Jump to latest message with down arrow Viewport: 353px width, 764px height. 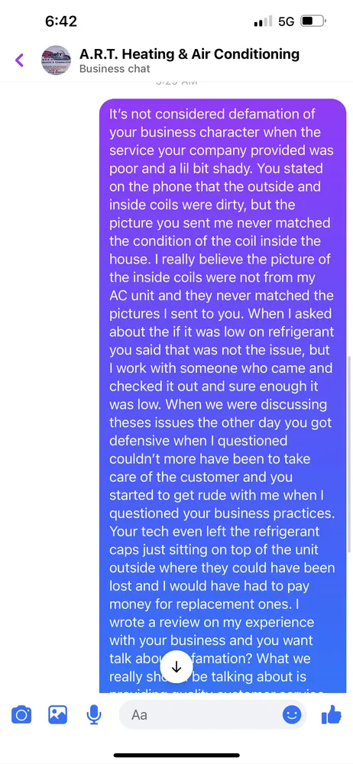pyautogui.click(x=176, y=668)
